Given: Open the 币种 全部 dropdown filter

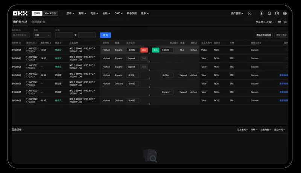Looking at the screenshot, I should pyautogui.click(x=42, y=35).
